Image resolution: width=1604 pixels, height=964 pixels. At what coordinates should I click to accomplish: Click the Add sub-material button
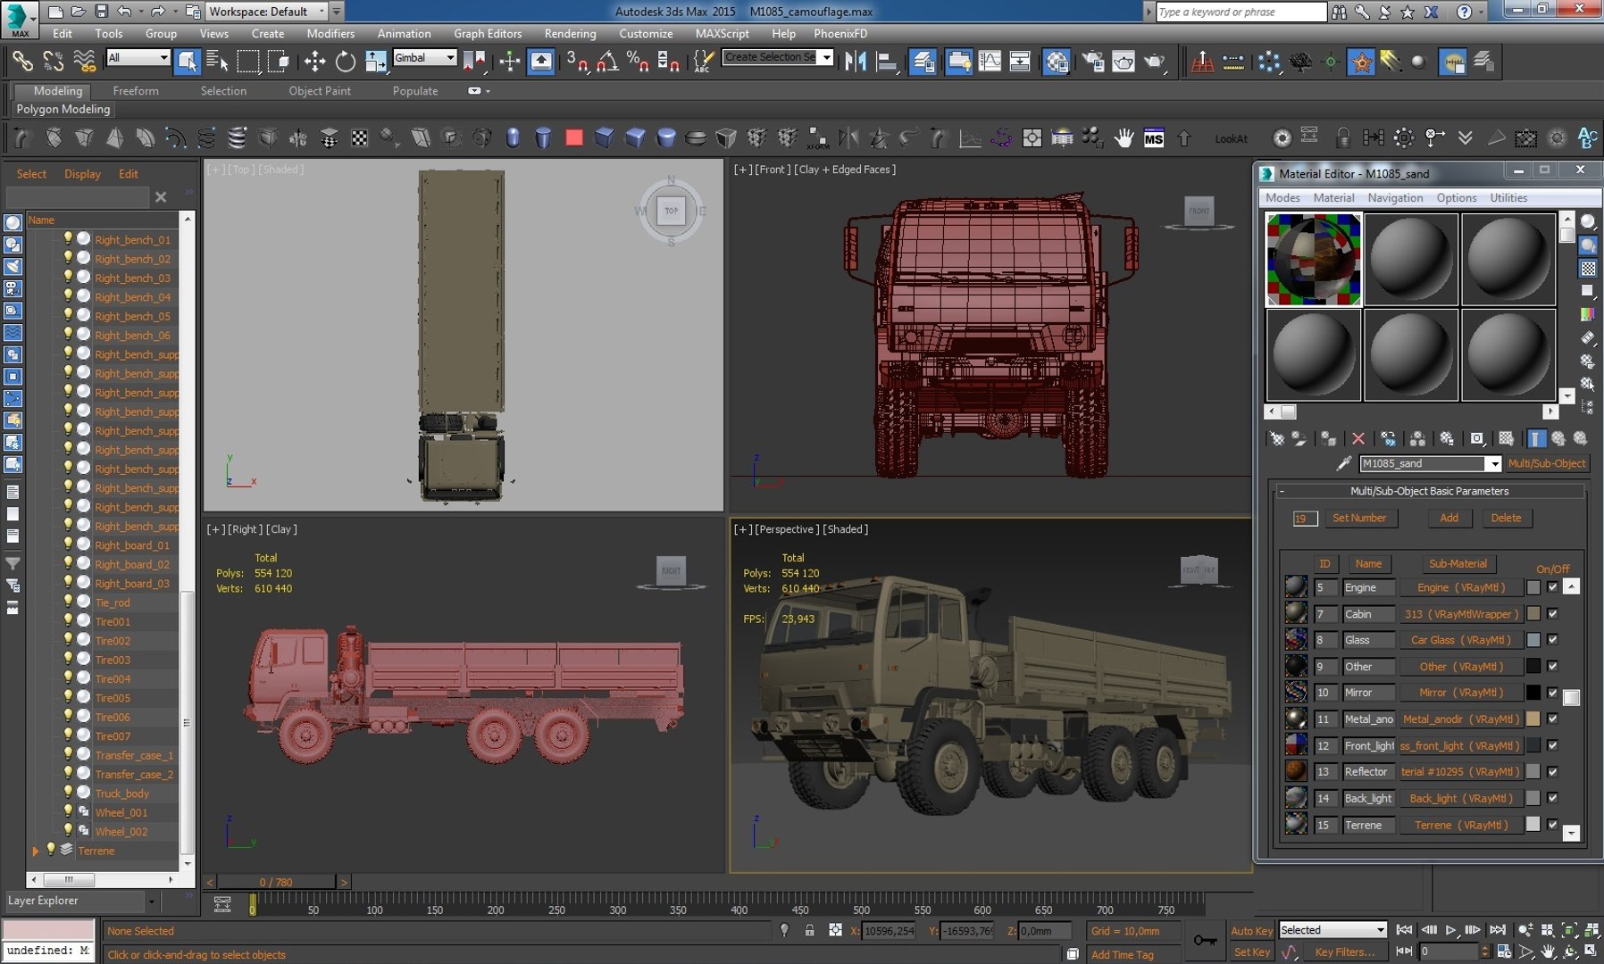(1449, 518)
